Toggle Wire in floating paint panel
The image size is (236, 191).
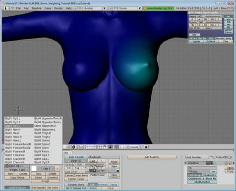coord(194,35)
